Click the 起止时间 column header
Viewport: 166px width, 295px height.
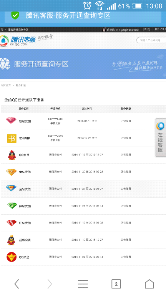tap(87, 109)
